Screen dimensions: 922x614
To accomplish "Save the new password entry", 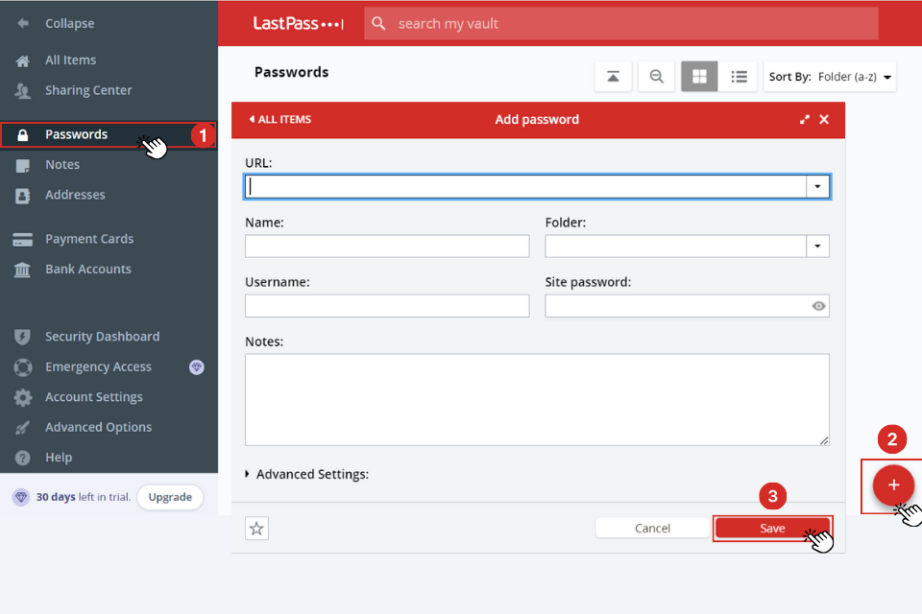I will (x=772, y=528).
